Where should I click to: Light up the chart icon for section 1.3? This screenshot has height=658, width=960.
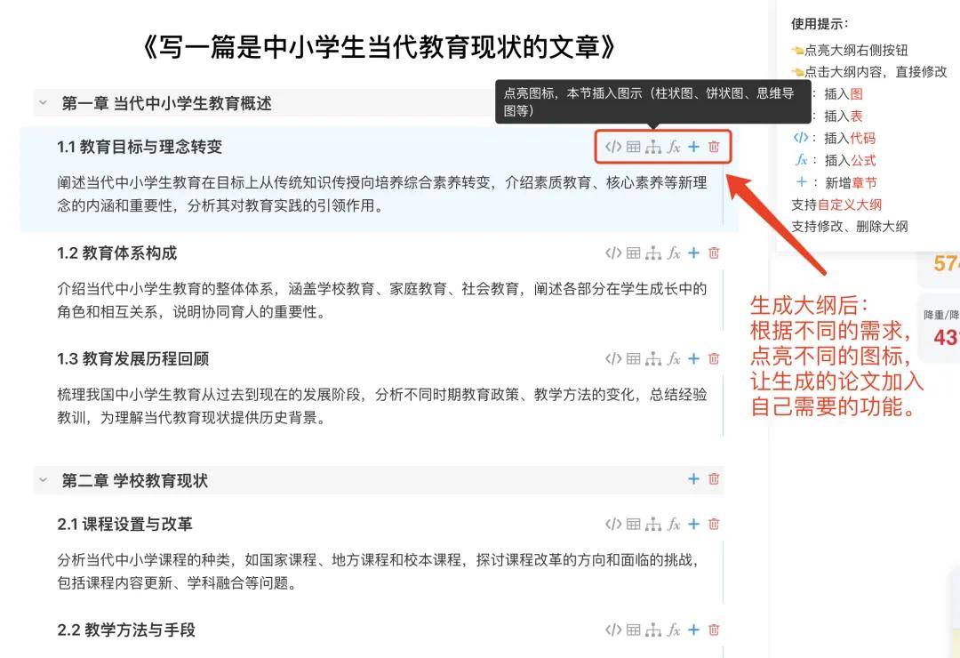pos(653,358)
